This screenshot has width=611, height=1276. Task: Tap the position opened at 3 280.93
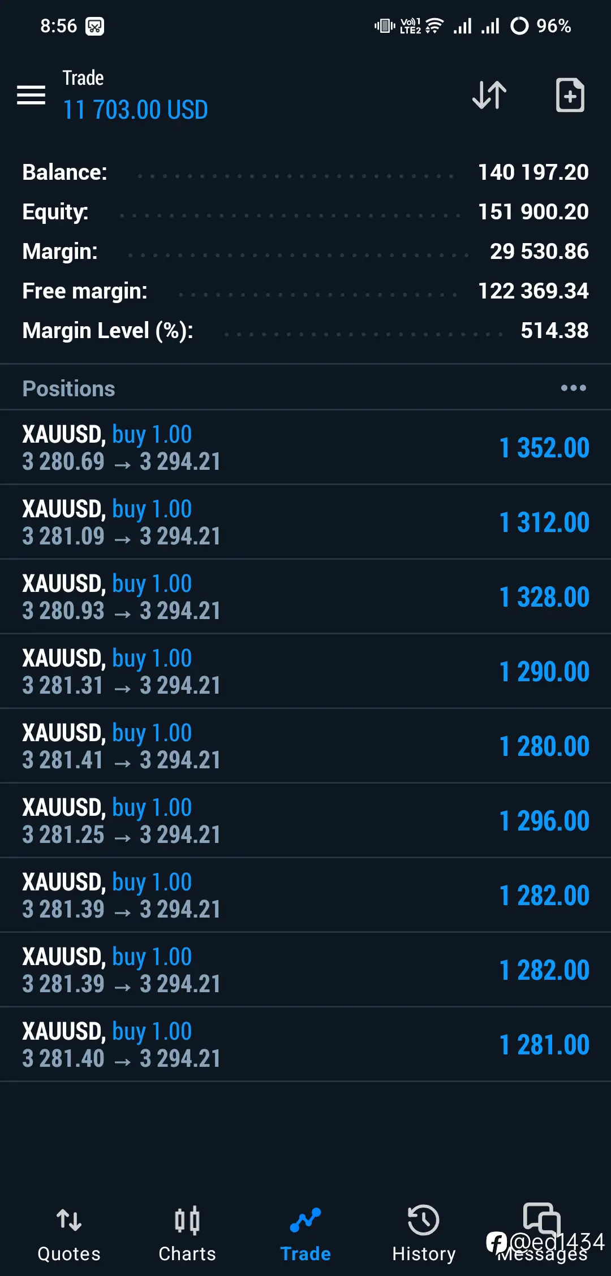pyautogui.click(x=305, y=596)
